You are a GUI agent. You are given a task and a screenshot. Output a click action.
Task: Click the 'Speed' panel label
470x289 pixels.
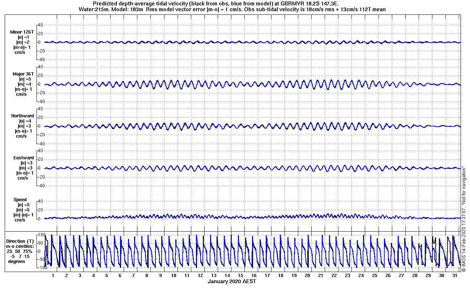[20, 200]
